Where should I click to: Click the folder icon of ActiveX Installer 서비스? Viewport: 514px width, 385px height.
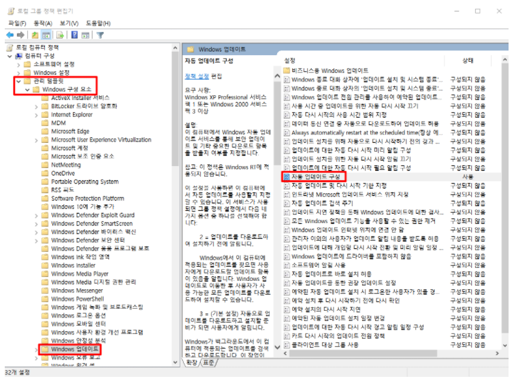pos(45,98)
